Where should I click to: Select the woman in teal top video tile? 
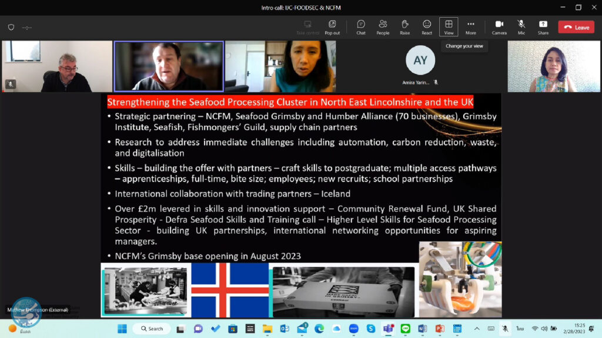click(x=280, y=66)
